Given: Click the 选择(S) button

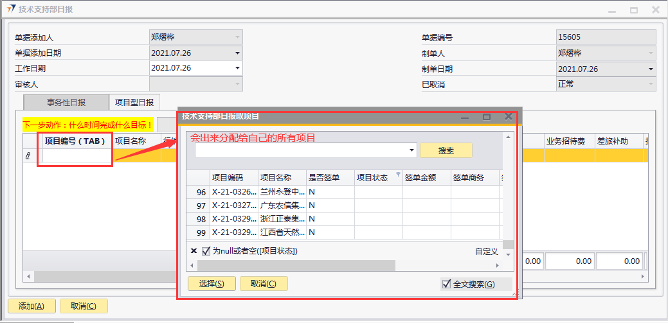Looking at the screenshot, I should [211, 284].
